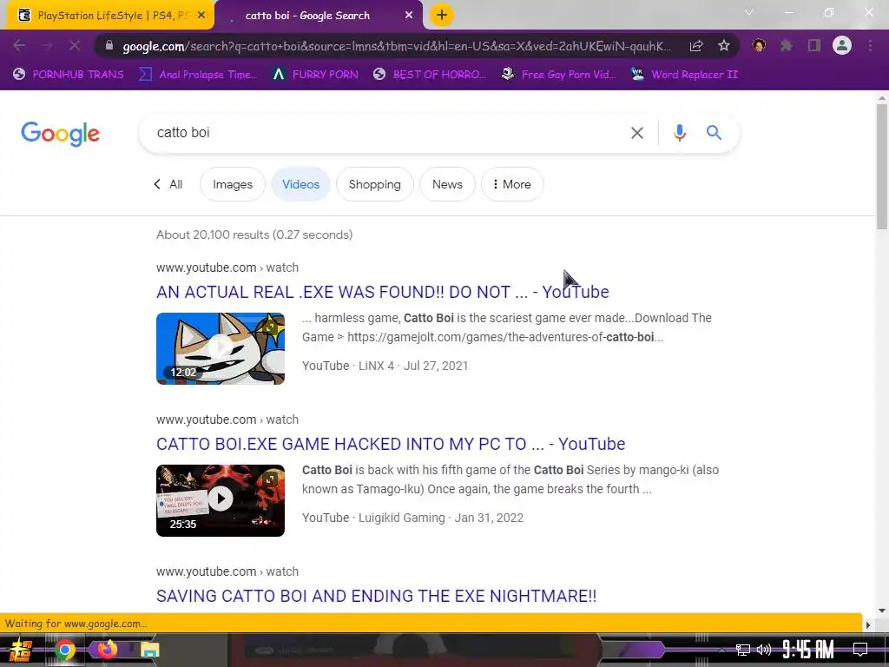Click the browser forward arrow
The width and height of the screenshot is (889, 667).
click(x=47, y=45)
